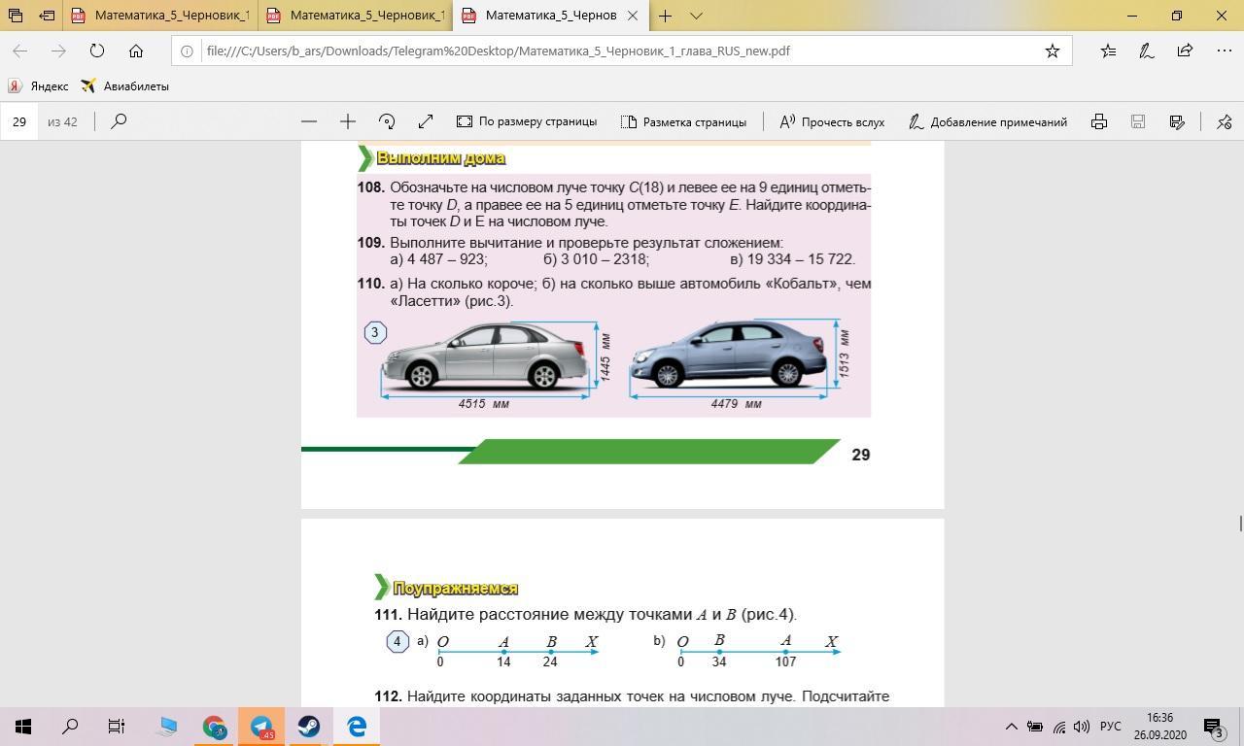The image size is (1244, 746).
Task: Click the zoom in plus icon
Action: click(x=348, y=121)
